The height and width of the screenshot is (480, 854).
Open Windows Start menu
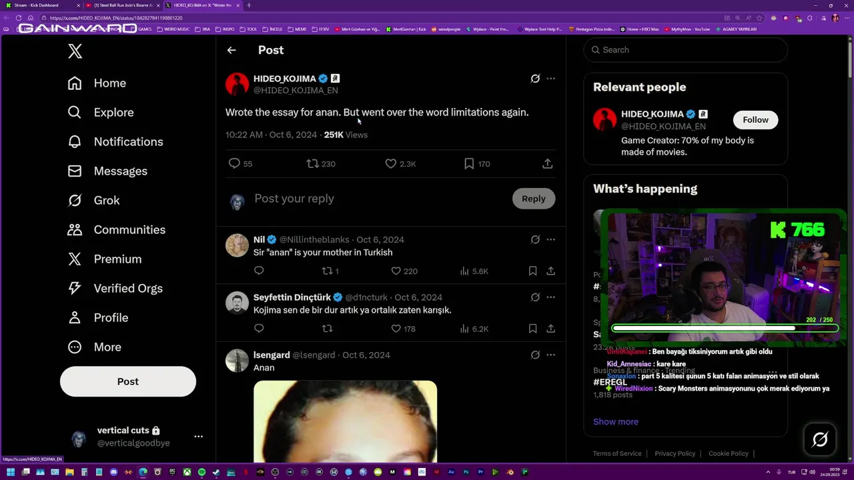tap(11, 472)
